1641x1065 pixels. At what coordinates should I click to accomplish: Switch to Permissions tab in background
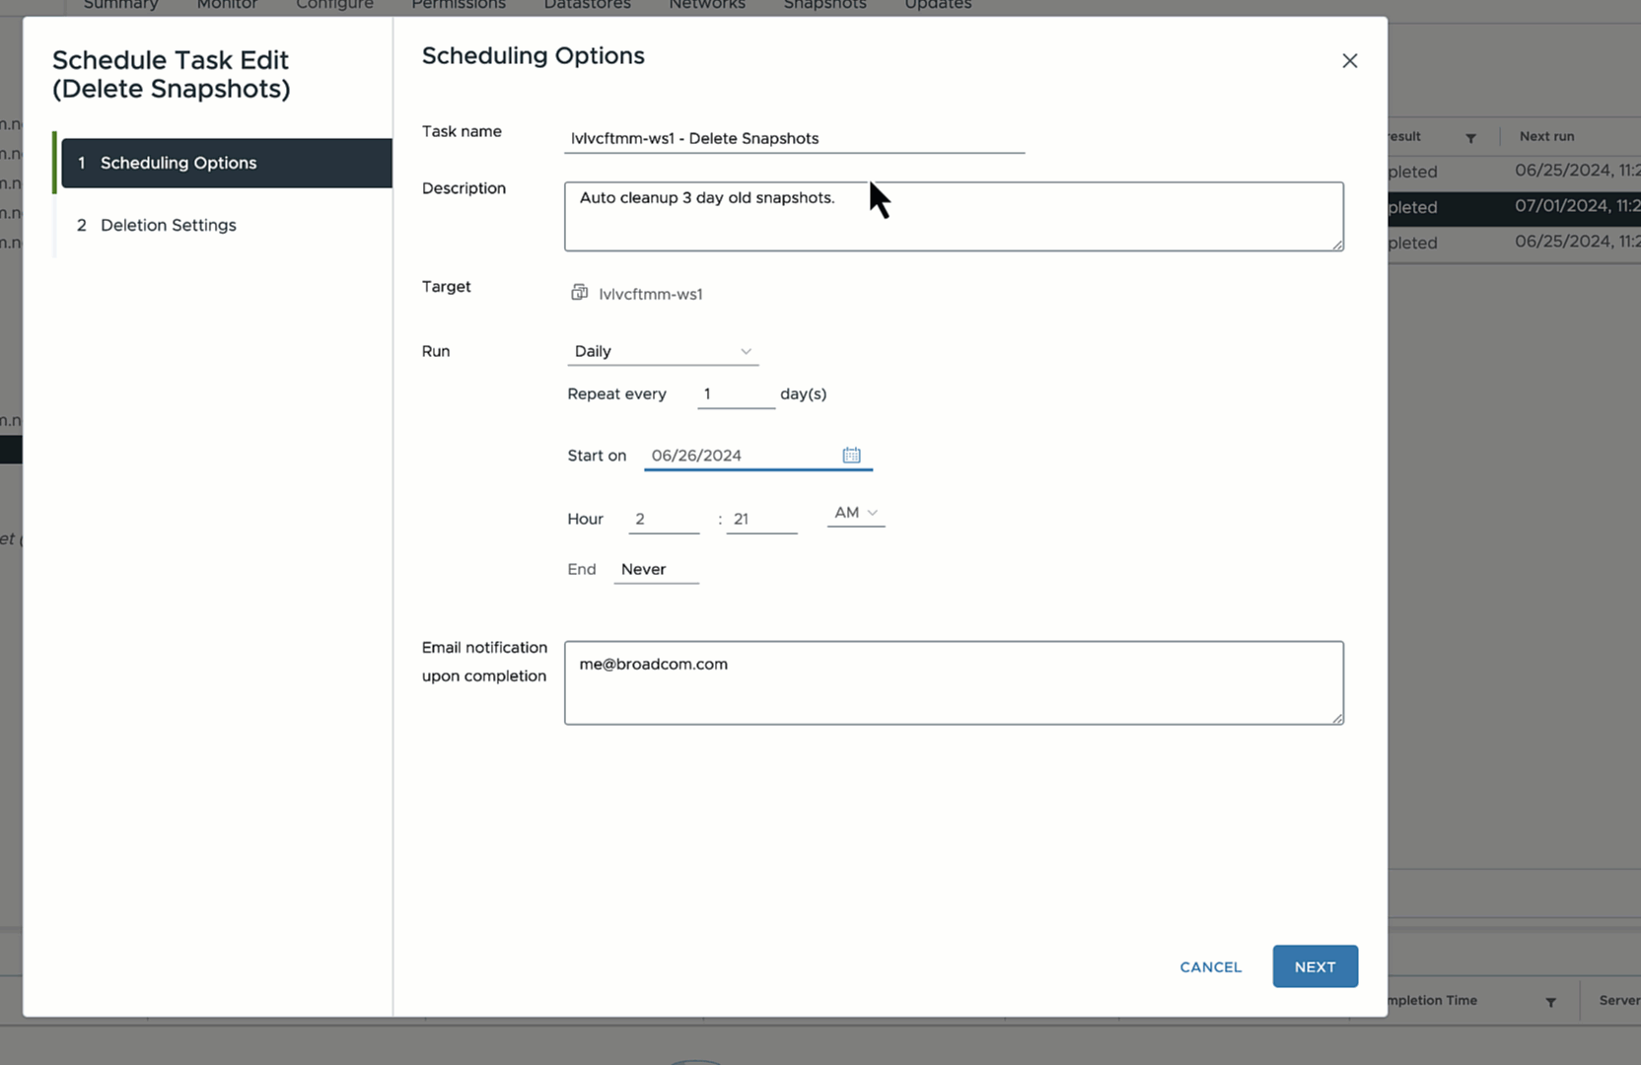point(459,5)
